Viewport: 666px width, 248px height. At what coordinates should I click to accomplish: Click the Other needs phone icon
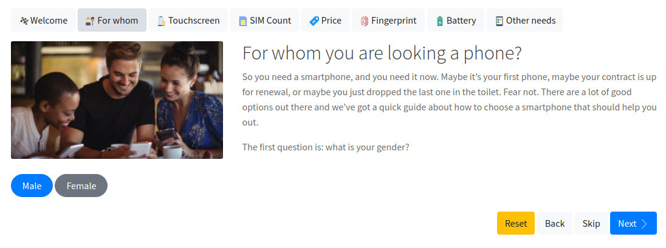[499, 21]
